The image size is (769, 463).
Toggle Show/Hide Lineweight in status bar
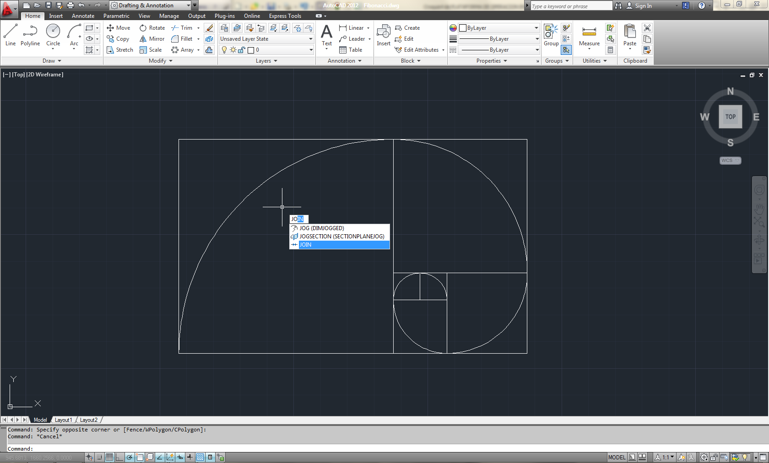click(190, 457)
